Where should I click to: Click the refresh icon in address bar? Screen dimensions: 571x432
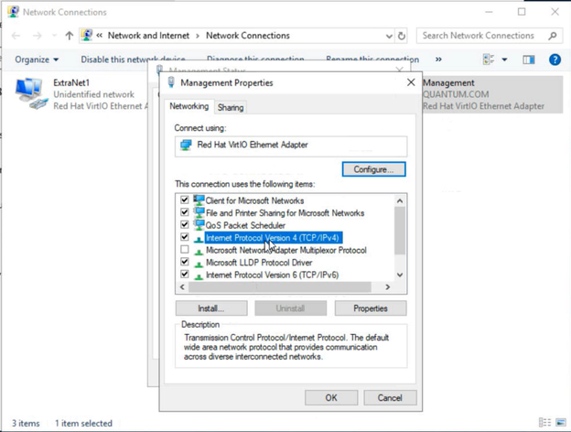coord(402,36)
